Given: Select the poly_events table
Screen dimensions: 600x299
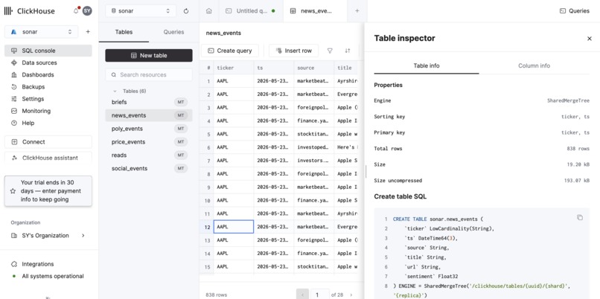Looking at the screenshot, I should tap(149, 129).
